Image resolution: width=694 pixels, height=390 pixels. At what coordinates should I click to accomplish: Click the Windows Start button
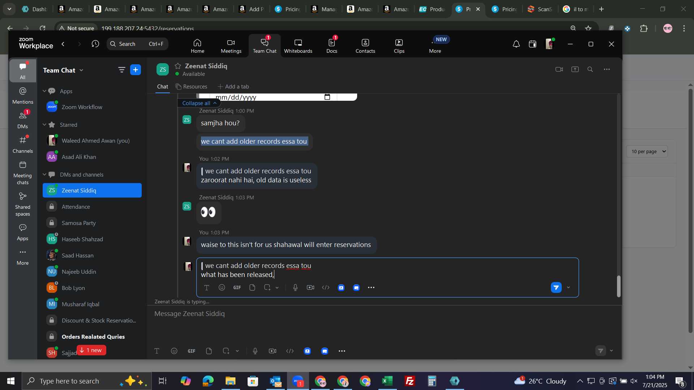pyautogui.click(x=10, y=381)
